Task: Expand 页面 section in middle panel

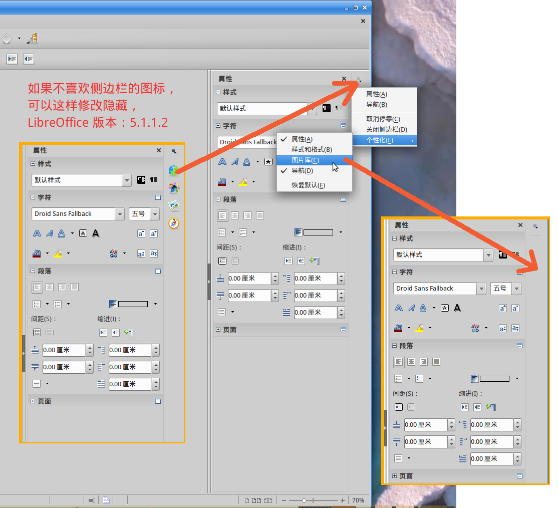Action: [x=218, y=330]
